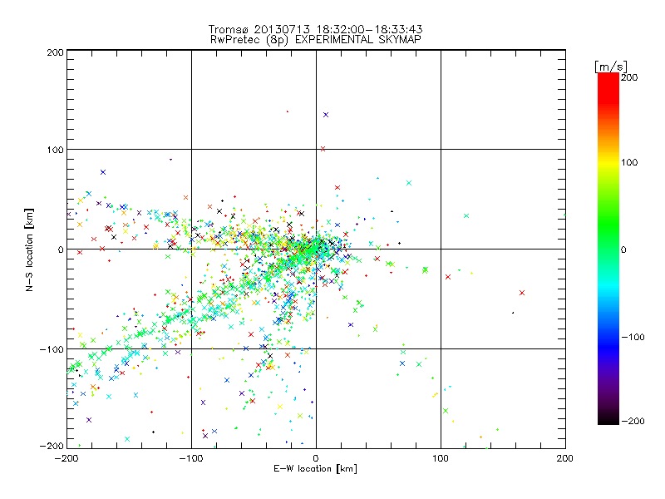Click the y-axis tick label '100'

pyautogui.click(x=55, y=150)
